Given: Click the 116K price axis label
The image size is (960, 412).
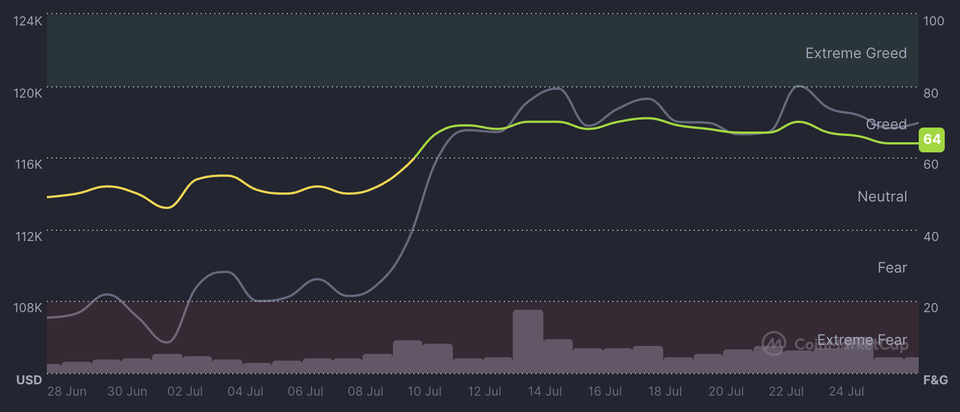Looking at the screenshot, I should pos(28,165).
